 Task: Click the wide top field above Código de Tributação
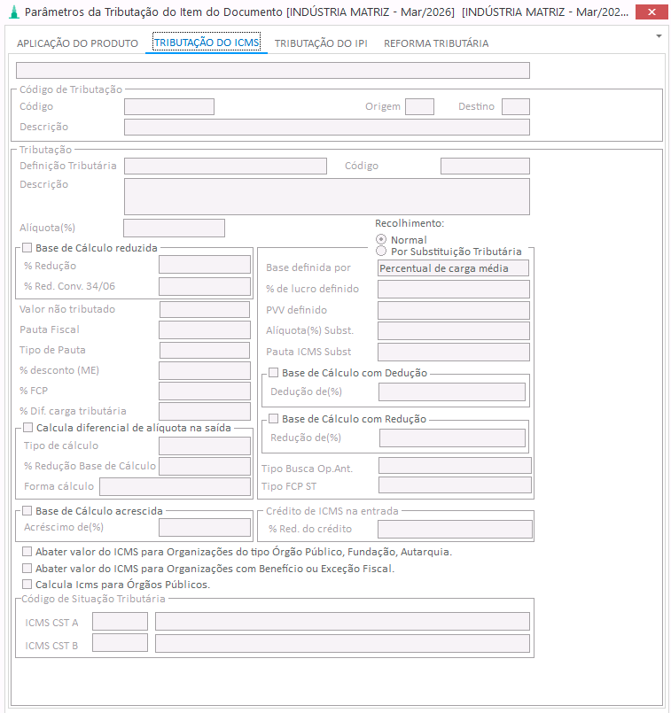(x=273, y=71)
